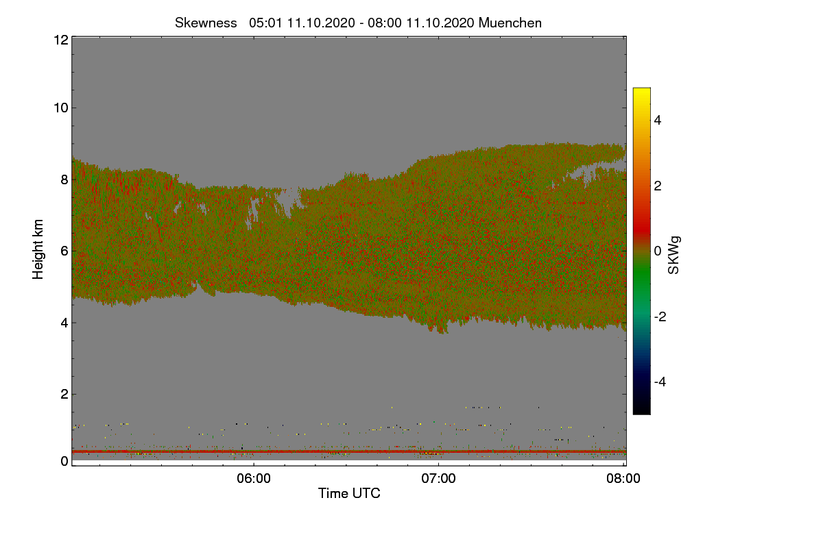Screen dimensions: 823x548
Task: Click the 07:00 time tick label
Action: click(439, 479)
